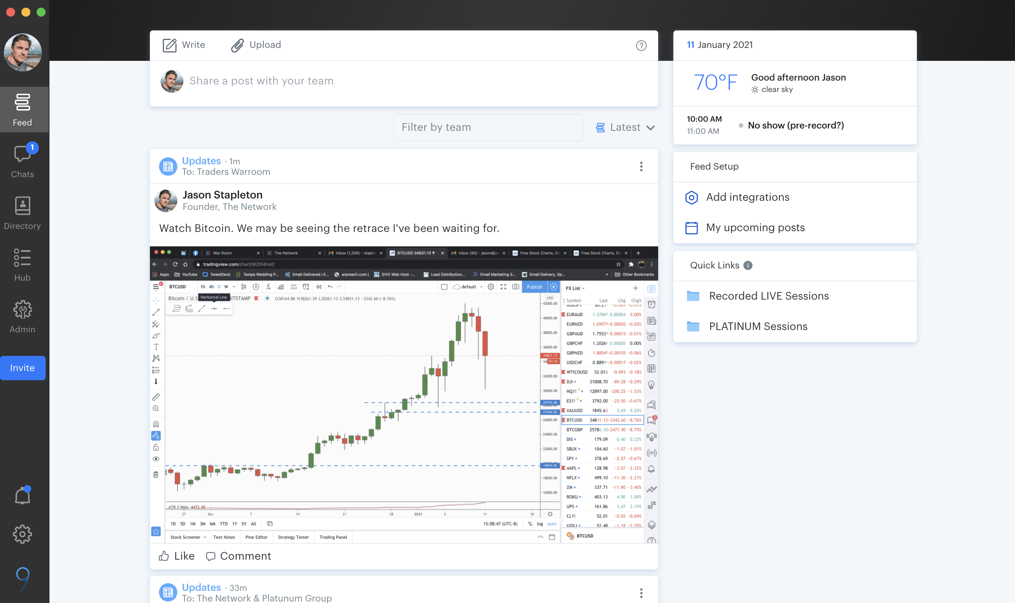Viewport: 1015px width, 603px height.
Task: Click the Comment speech bubble icon
Action: click(x=210, y=556)
